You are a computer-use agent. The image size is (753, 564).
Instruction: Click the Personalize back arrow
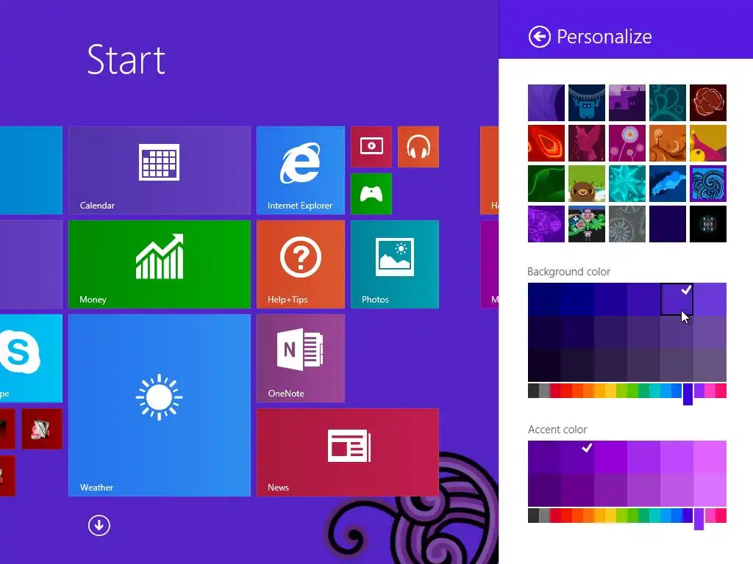click(539, 37)
